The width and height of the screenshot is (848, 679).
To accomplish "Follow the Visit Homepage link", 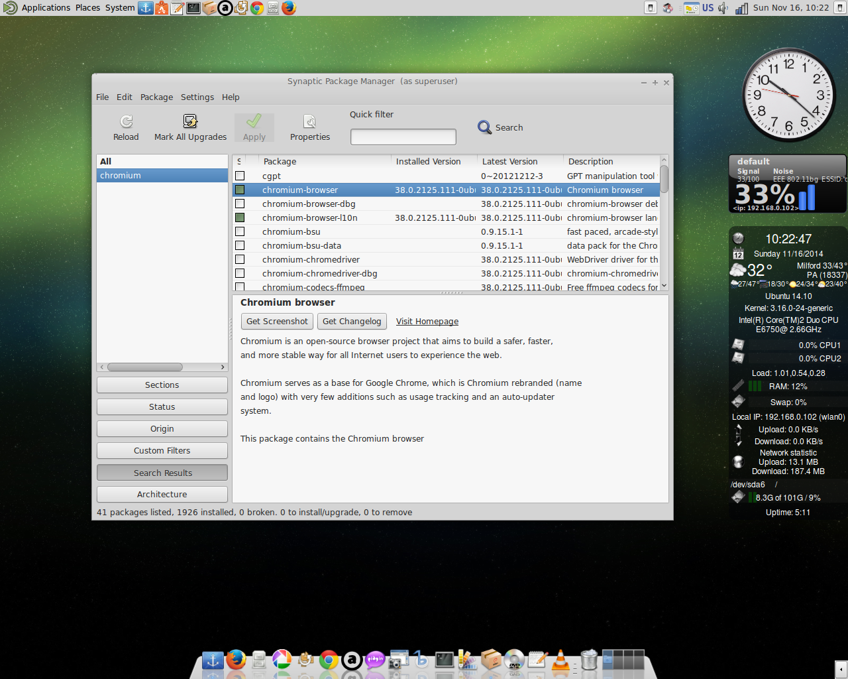I will 427,321.
